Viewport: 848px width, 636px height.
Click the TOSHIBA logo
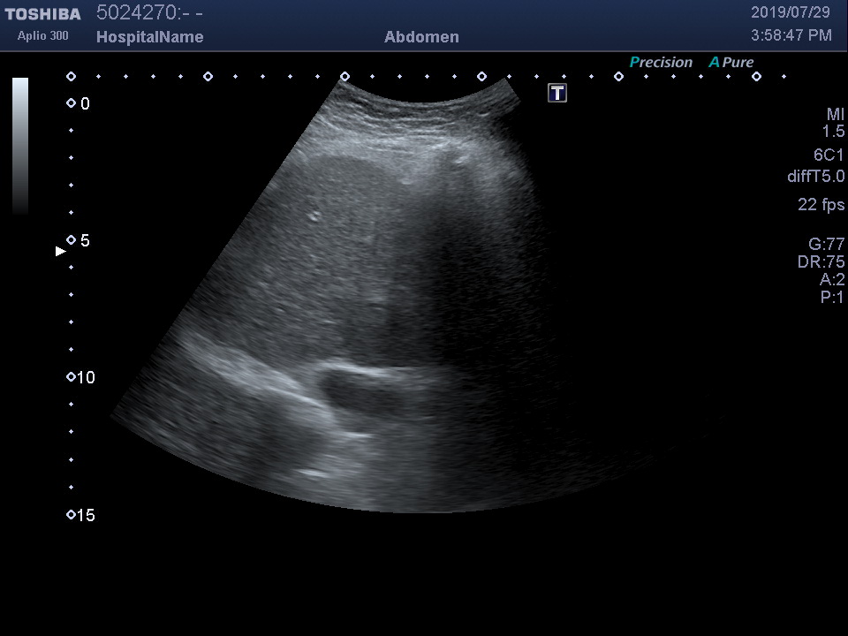click(x=42, y=14)
